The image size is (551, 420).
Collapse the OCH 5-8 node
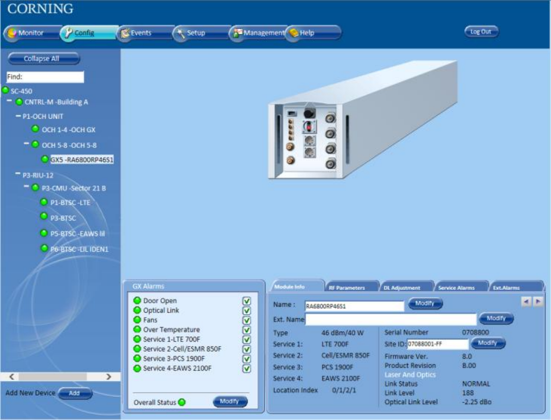click(26, 144)
